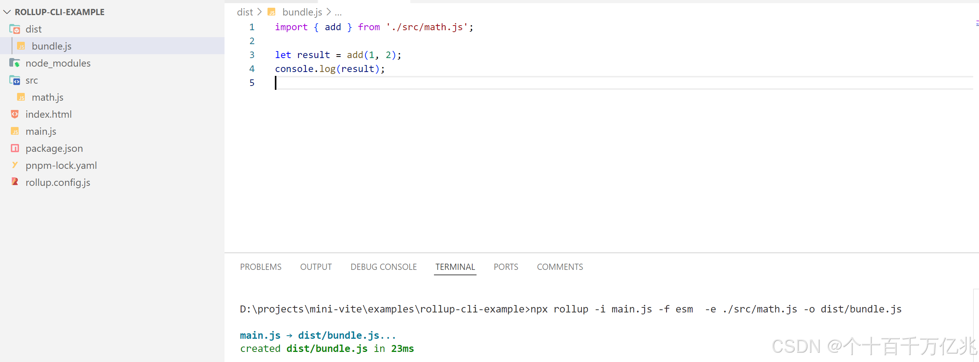Open bundle.js in the explorer tree
Viewport: 979px width, 362px height.
tap(51, 46)
